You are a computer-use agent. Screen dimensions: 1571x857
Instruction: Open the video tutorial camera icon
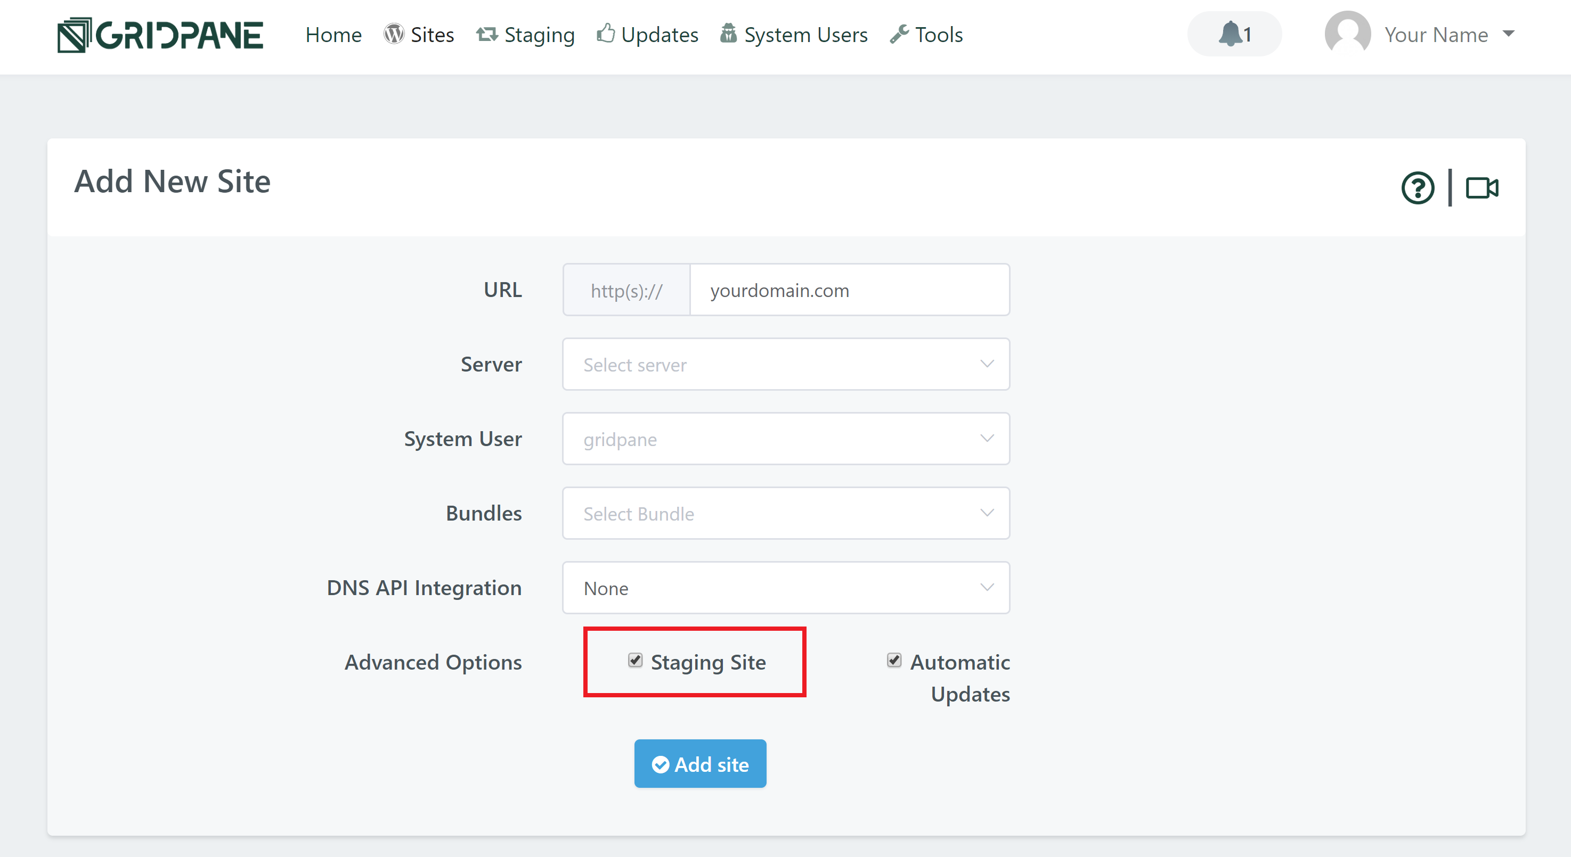1482,188
